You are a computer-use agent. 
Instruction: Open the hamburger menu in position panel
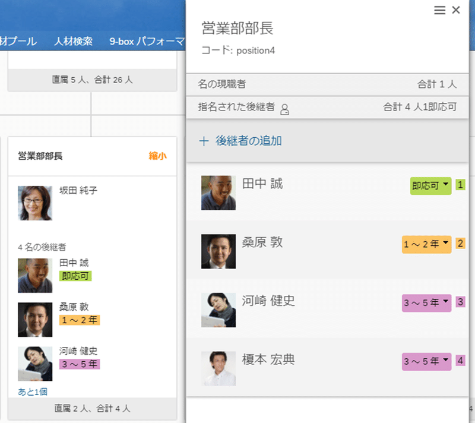click(439, 10)
